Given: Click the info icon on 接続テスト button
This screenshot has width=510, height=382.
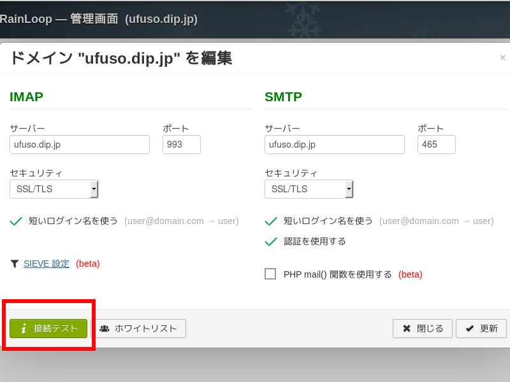Looking at the screenshot, I should click(x=24, y=329).
